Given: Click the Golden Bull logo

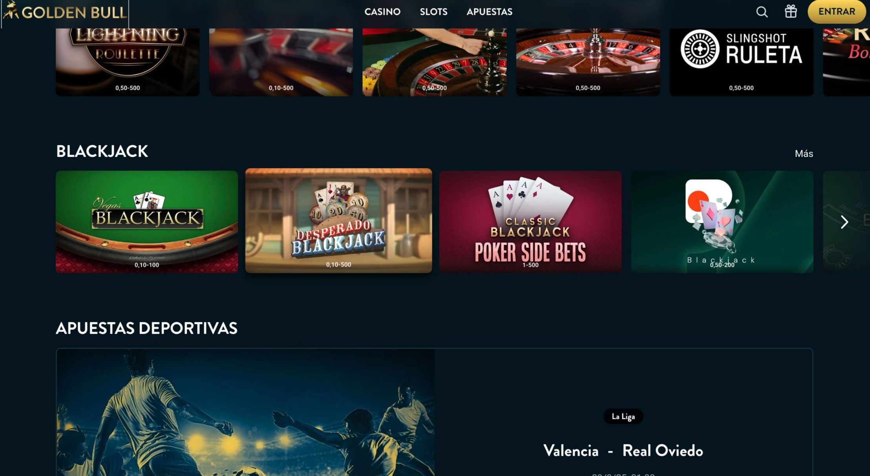Looking at the screenshot, I should pyautogui.click(x=65, y=12).
